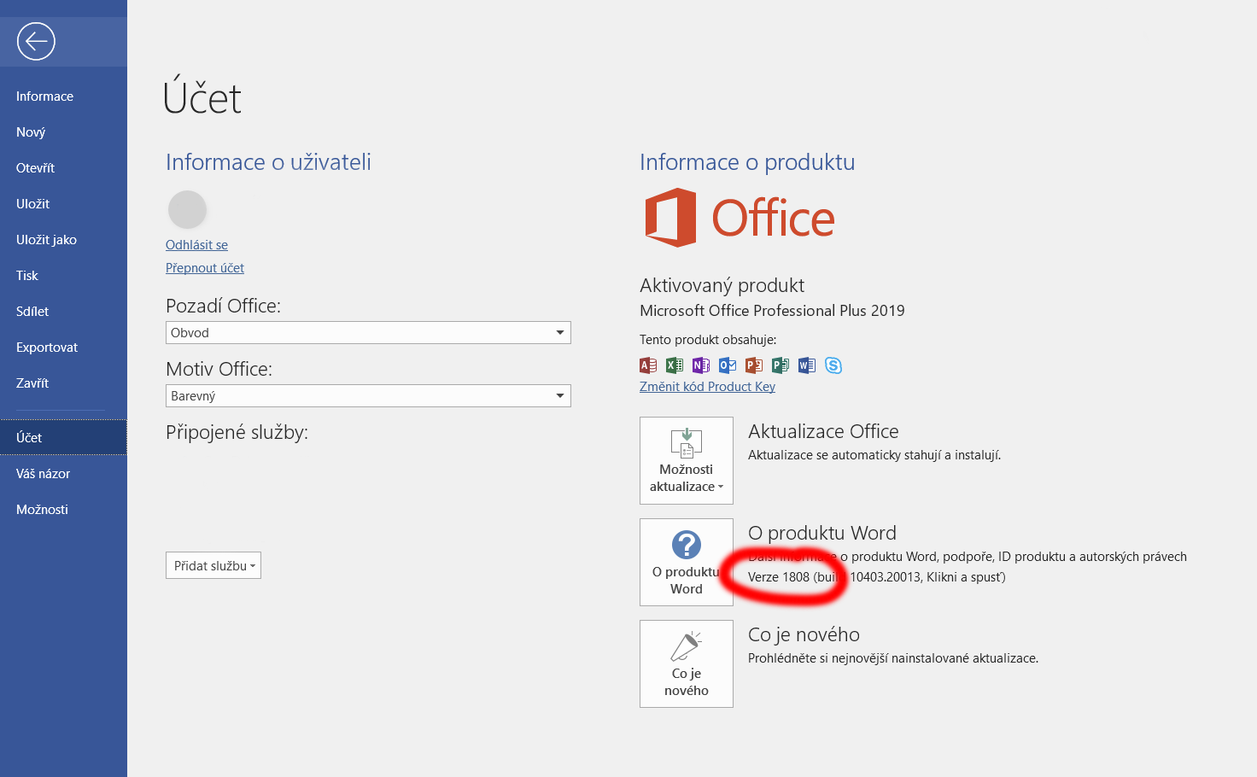Click Microsoft Office Professional Plus 2019 text

coord(772,311)
